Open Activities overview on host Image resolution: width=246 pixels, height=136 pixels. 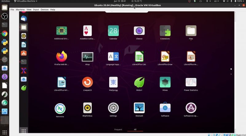pos(6,1)
